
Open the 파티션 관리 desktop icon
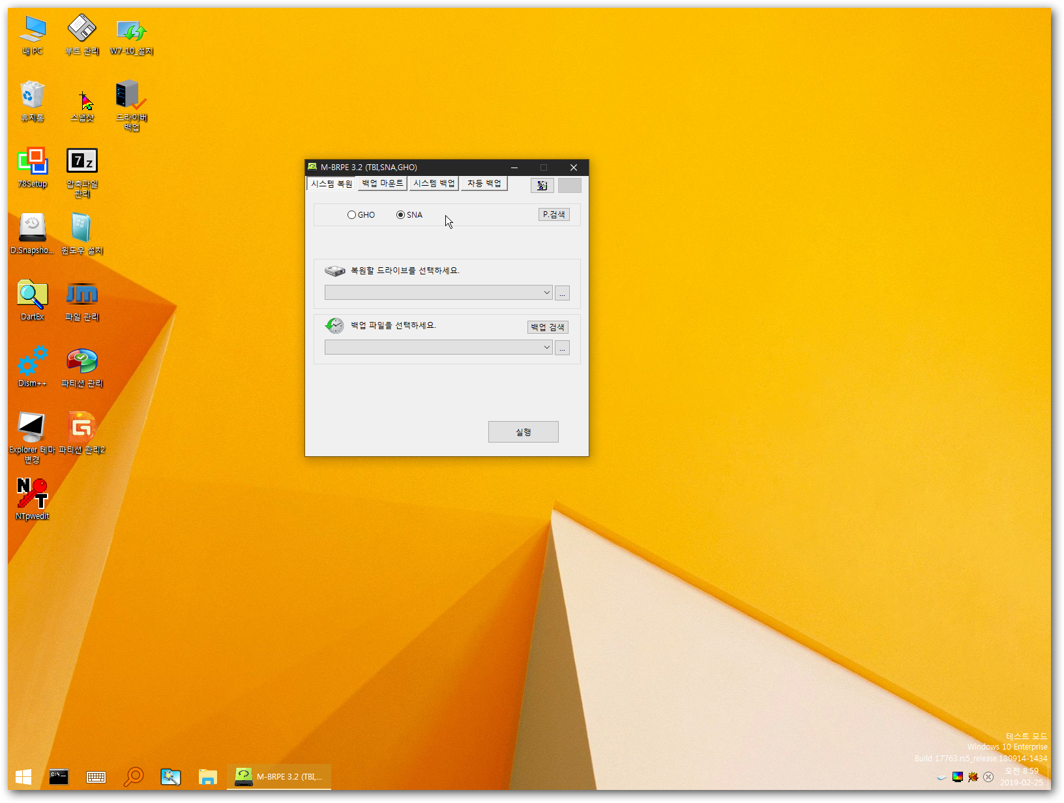[82, 368]
